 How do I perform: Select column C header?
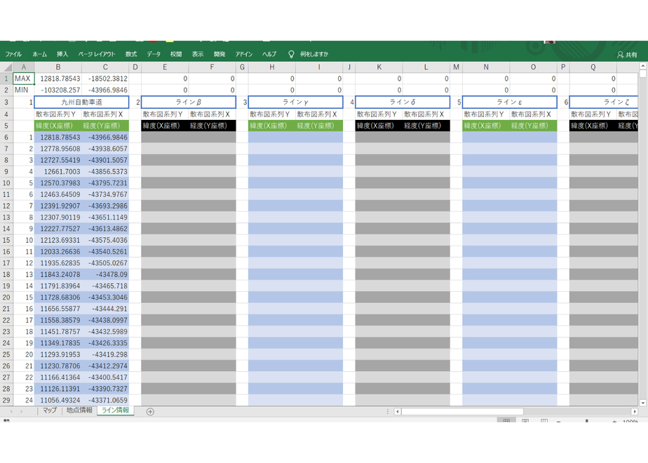pyautogui.click(x=105, y=67)
